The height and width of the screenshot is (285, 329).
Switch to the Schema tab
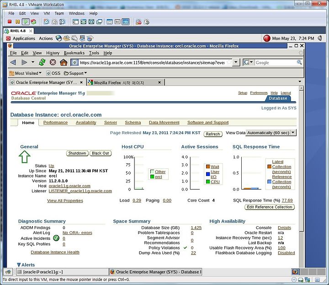coord(133,123)
